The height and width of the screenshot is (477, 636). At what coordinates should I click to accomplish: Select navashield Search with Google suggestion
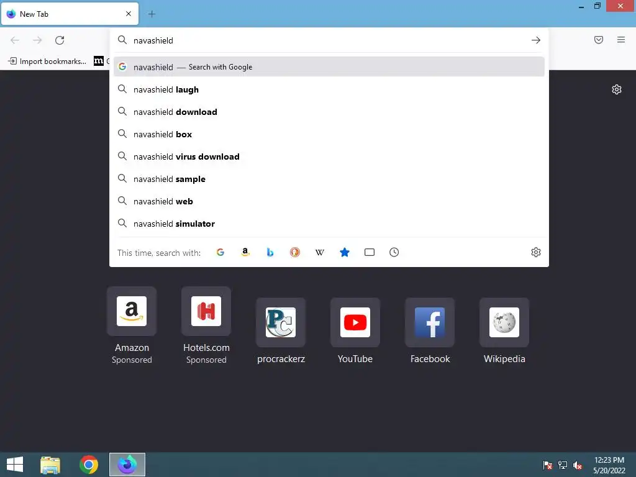pos(329,67)
